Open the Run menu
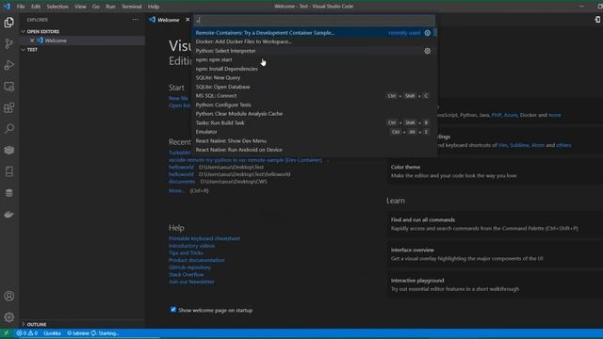Screen dimensions: 603x339 (110, 7)
